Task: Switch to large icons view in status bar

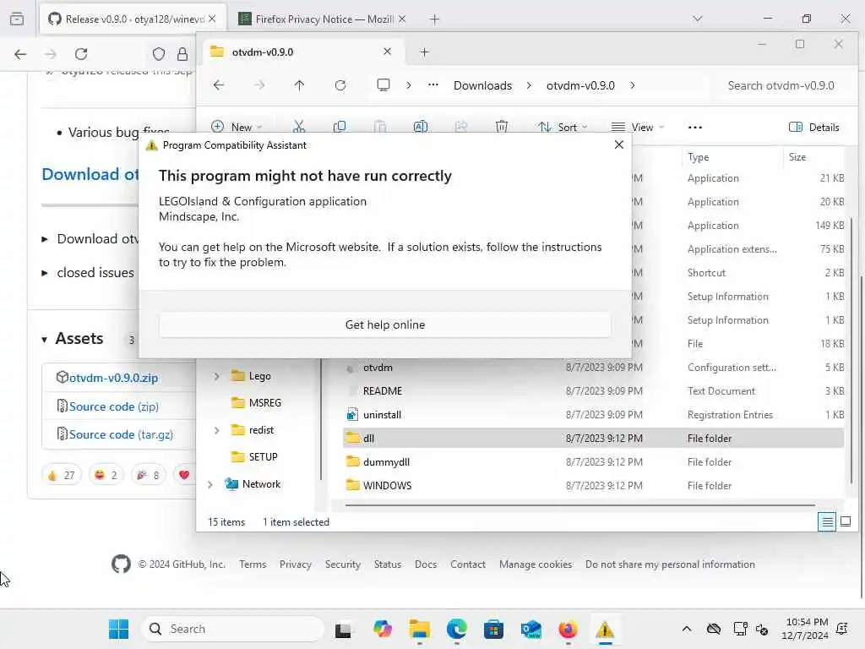Action: (x=845, y=521)
